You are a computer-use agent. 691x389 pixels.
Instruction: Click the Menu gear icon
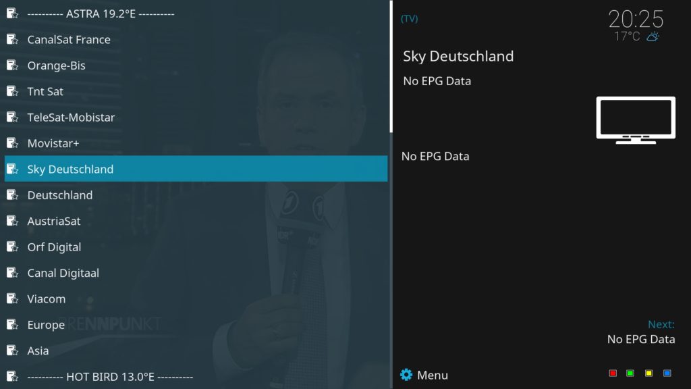[406, 375]
